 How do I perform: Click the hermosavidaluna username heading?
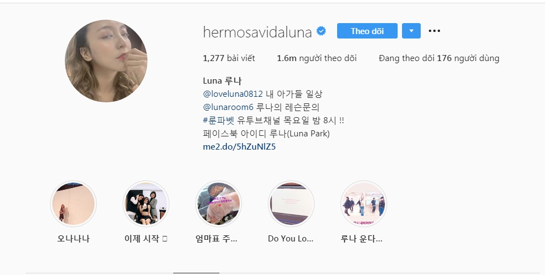[x=257, y=32]
